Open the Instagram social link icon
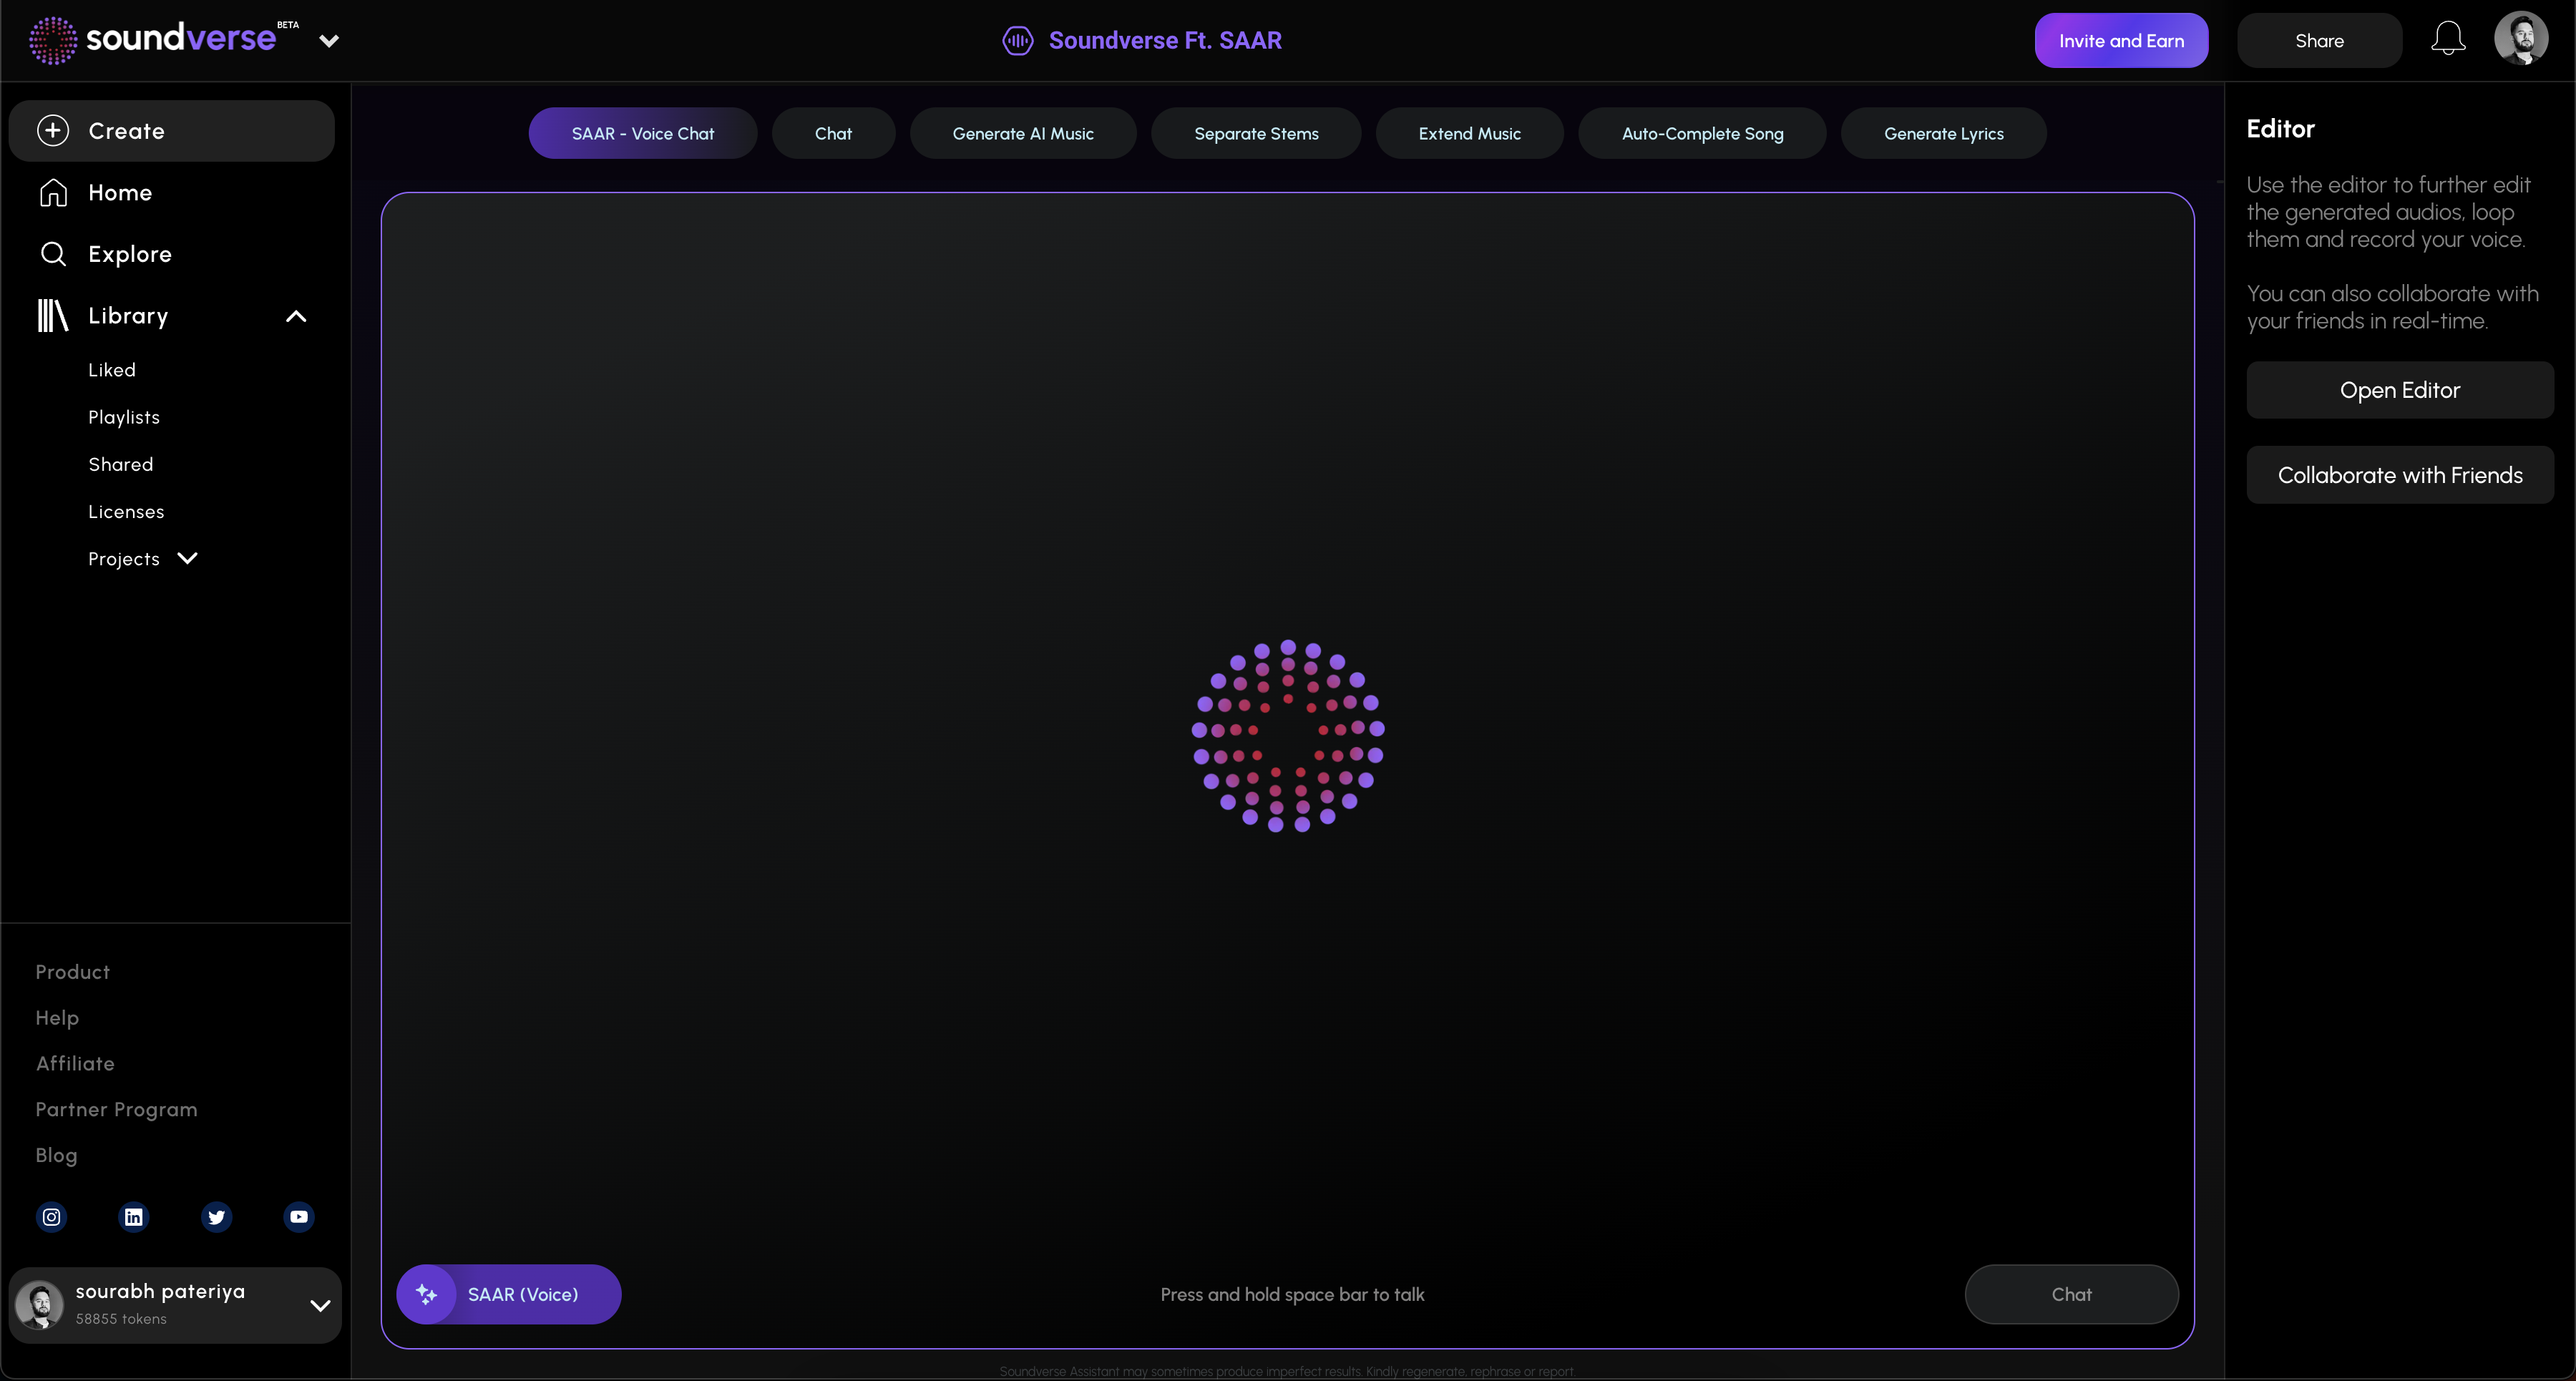The width and height of the screenshot is (2576, 1381). point(52,1217)
